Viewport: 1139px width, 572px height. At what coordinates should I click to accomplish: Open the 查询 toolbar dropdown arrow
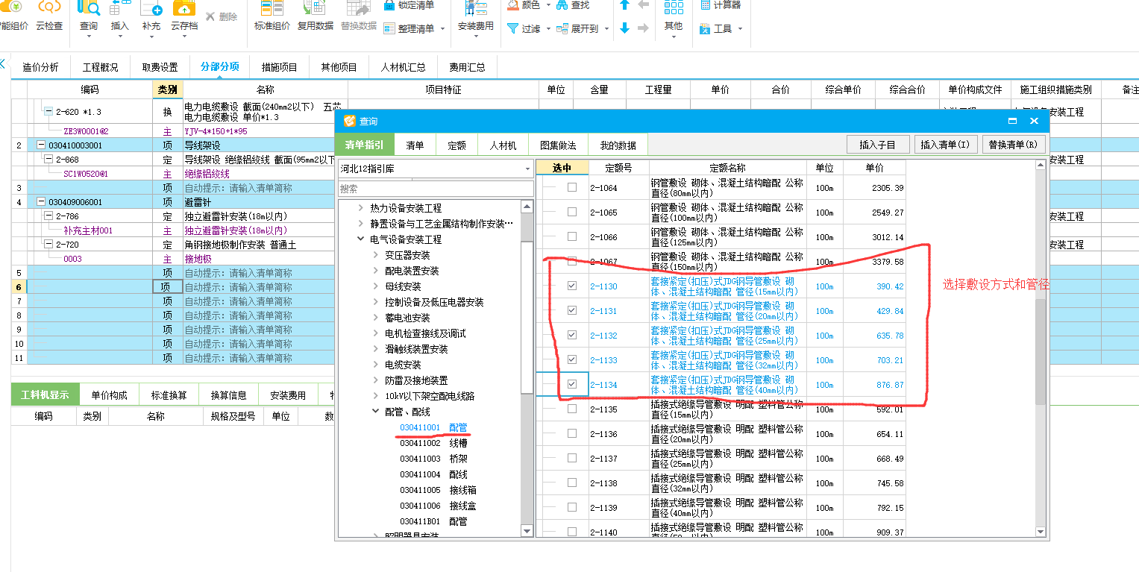[x=89, y=38]
